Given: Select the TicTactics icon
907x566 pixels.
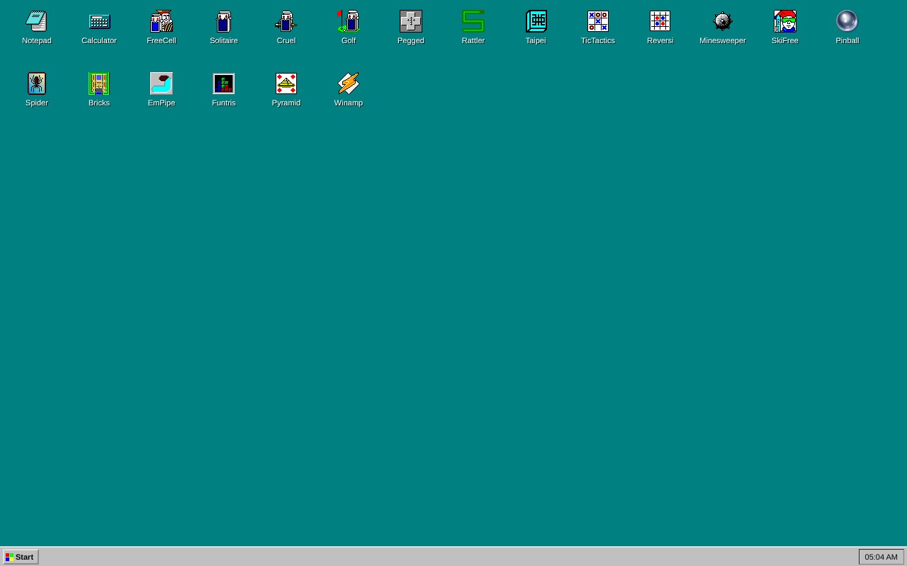Looking at the screenshot, I should tap(598, 21).
